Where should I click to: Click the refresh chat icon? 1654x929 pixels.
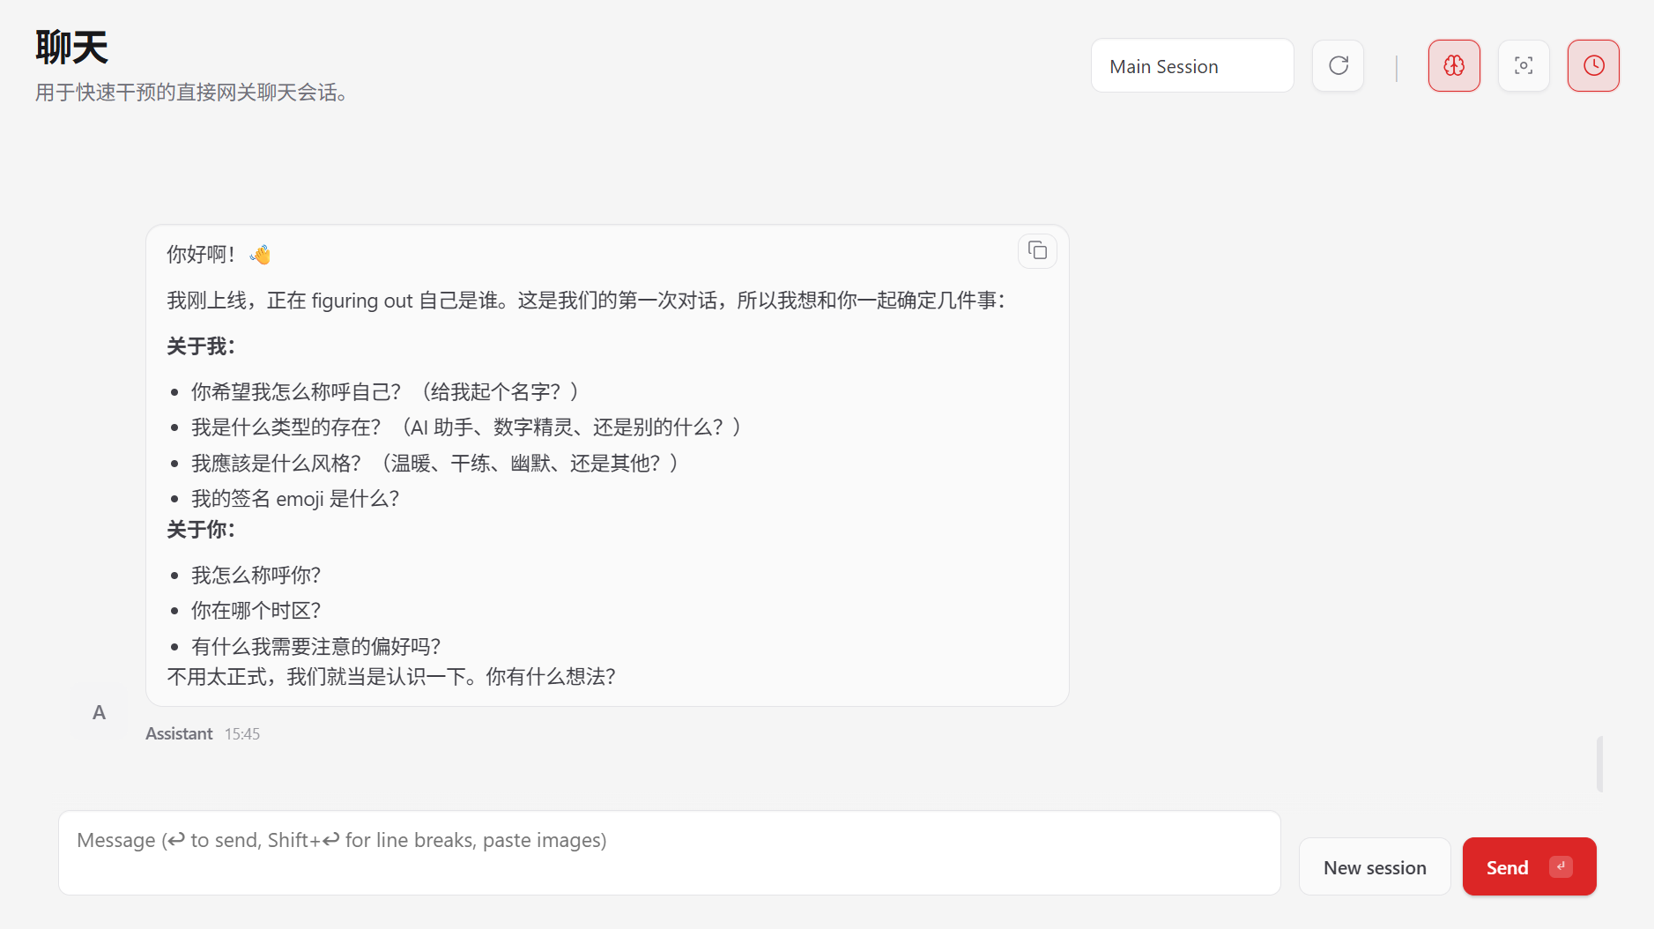tap(1338, 66)
